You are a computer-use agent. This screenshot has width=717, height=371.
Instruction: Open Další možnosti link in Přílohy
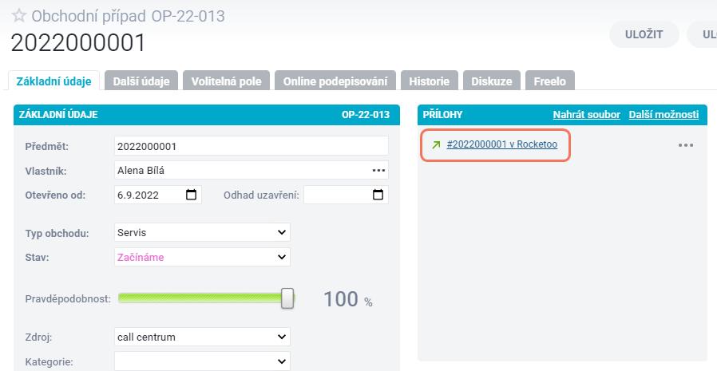pyautogui.click(x=664, y=115)
